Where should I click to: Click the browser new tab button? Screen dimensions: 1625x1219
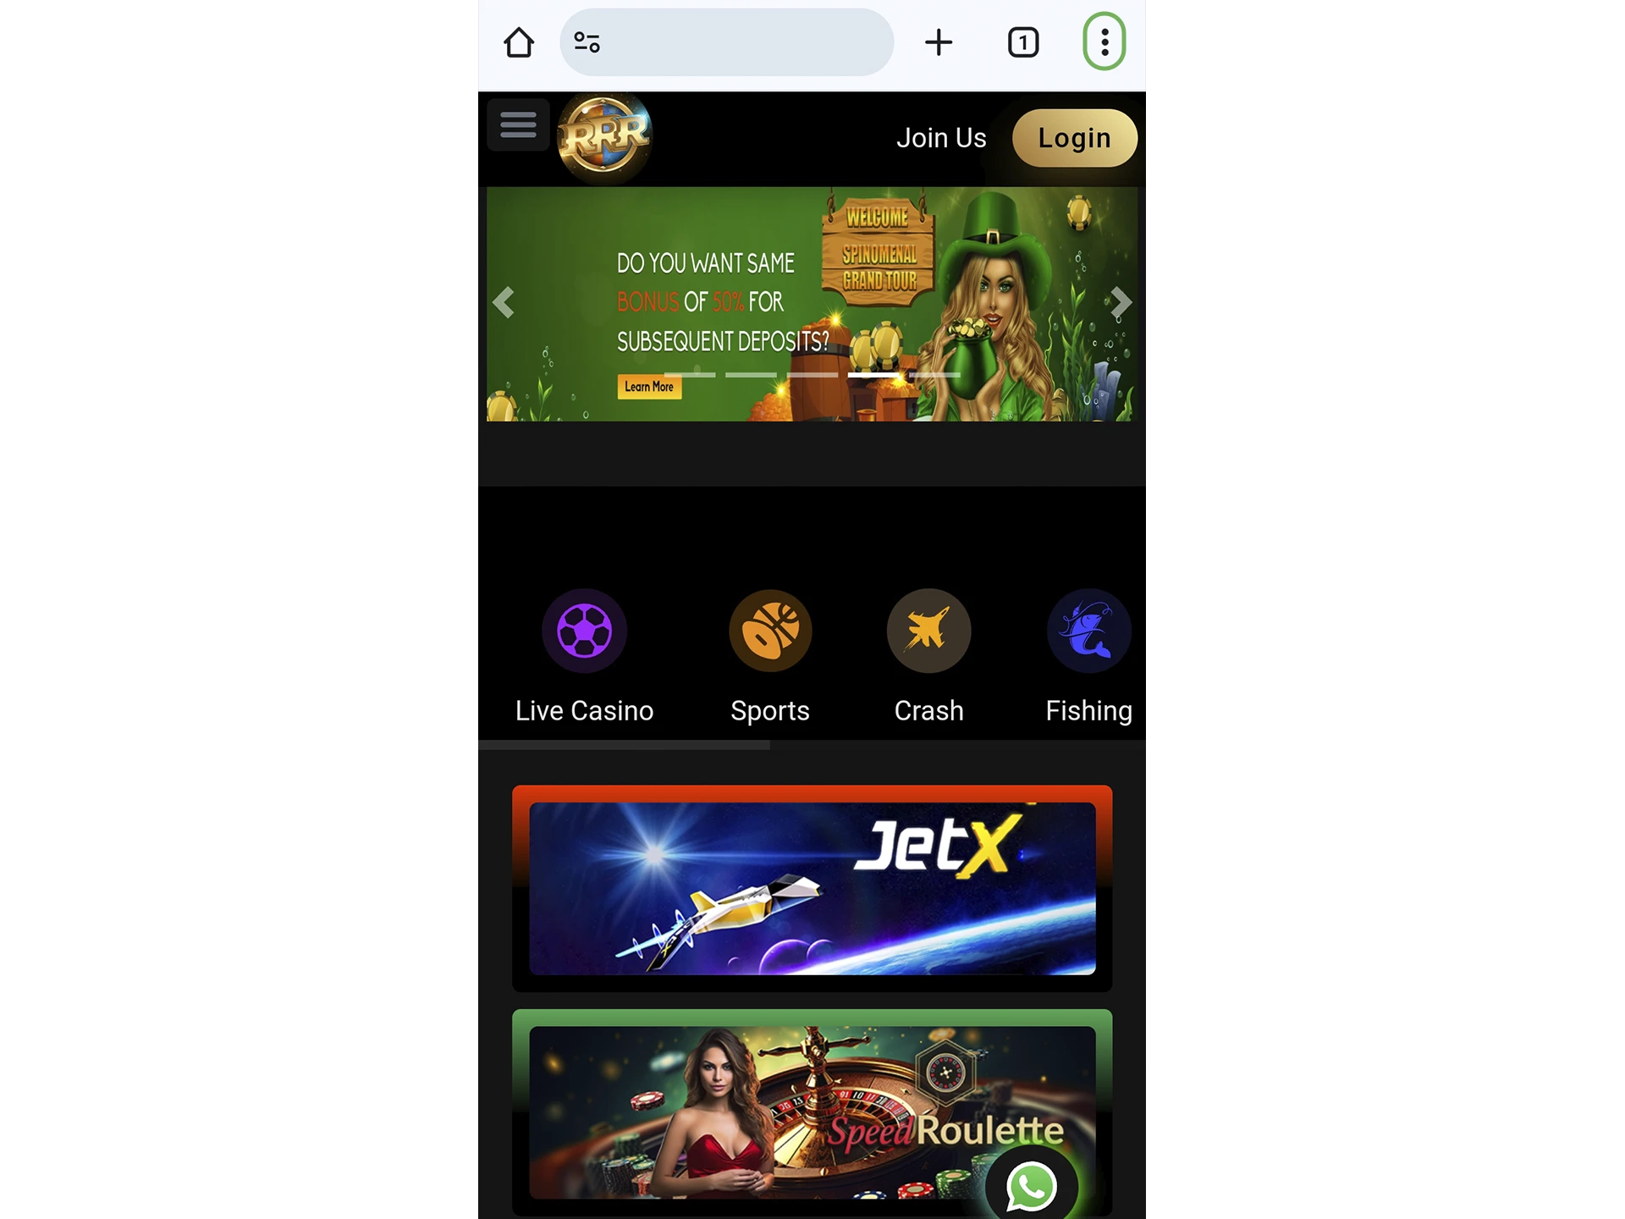click(938, 41)
